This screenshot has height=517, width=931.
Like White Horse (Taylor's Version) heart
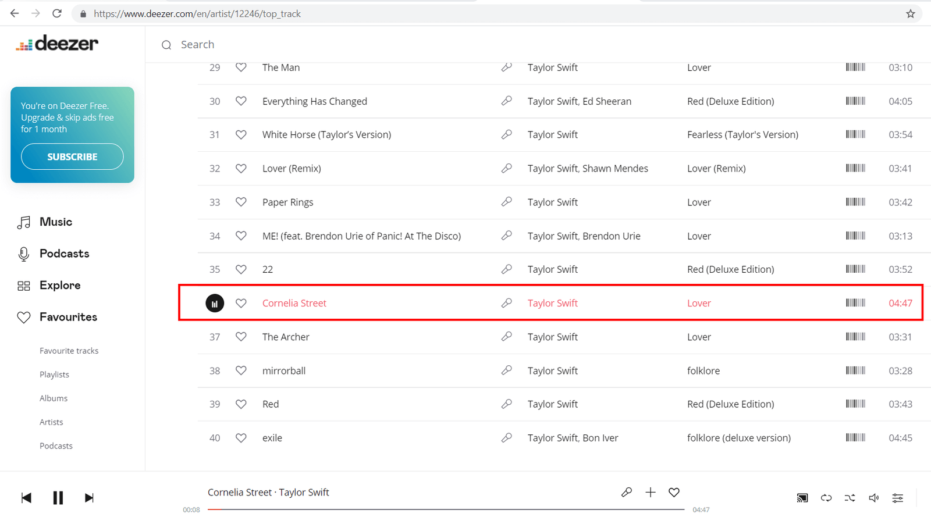coord(241,134)
